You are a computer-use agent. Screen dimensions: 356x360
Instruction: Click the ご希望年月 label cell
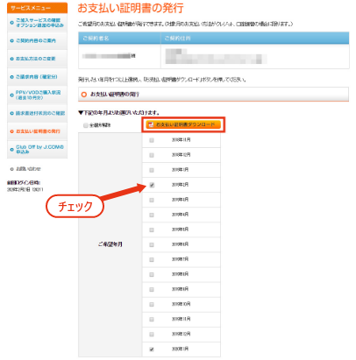click(110, 244)
